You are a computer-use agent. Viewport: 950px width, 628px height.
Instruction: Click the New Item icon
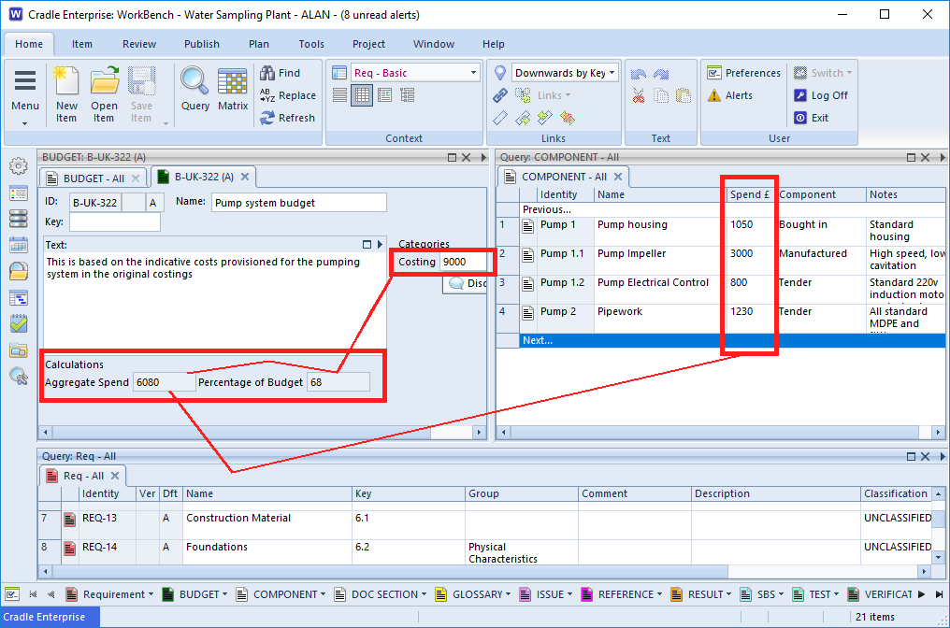[x=65, y=82]
